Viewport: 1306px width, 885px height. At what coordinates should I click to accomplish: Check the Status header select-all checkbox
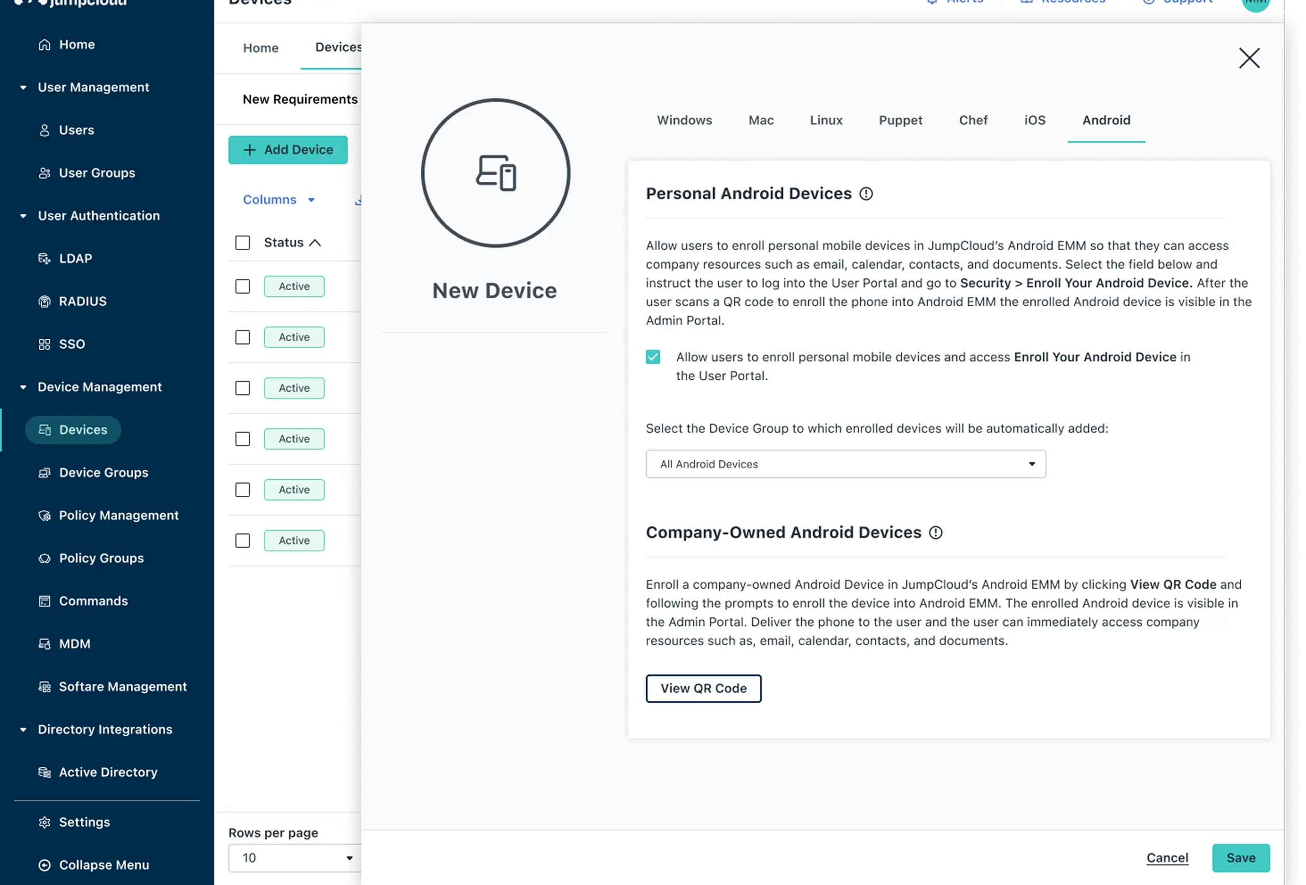(x=242, y=242)
